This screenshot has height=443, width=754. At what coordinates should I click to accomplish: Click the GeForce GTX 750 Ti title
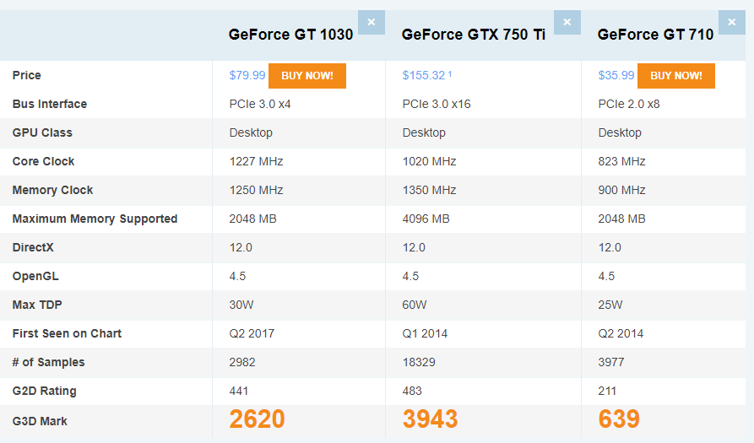[x=474, y=35]
